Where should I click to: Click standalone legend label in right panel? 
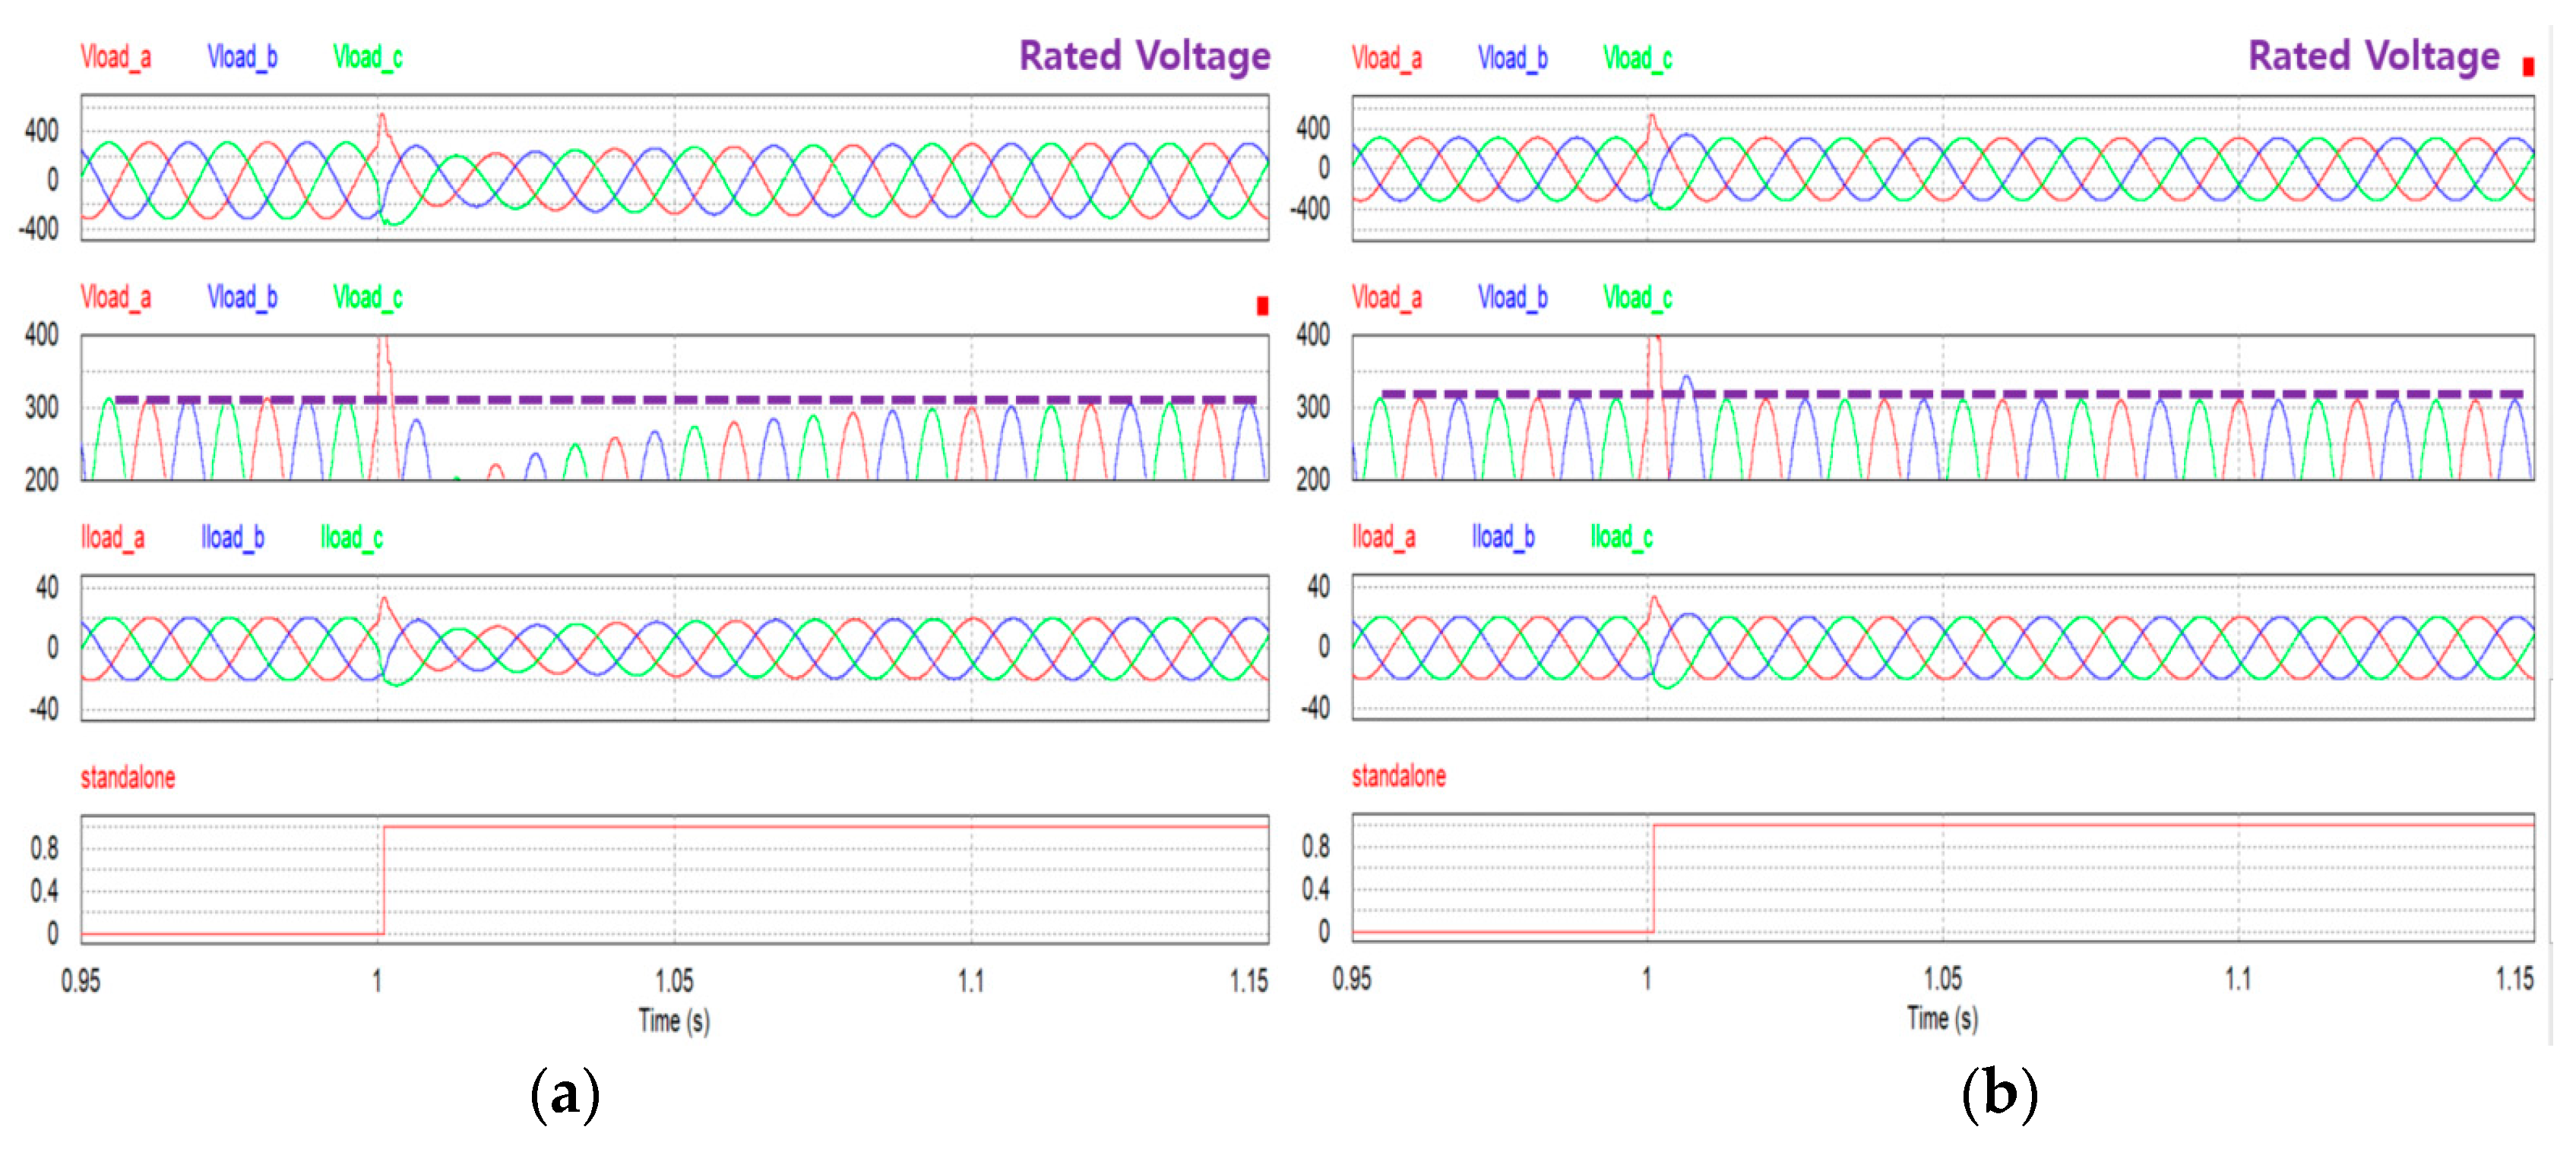[x=1398, y=776]
